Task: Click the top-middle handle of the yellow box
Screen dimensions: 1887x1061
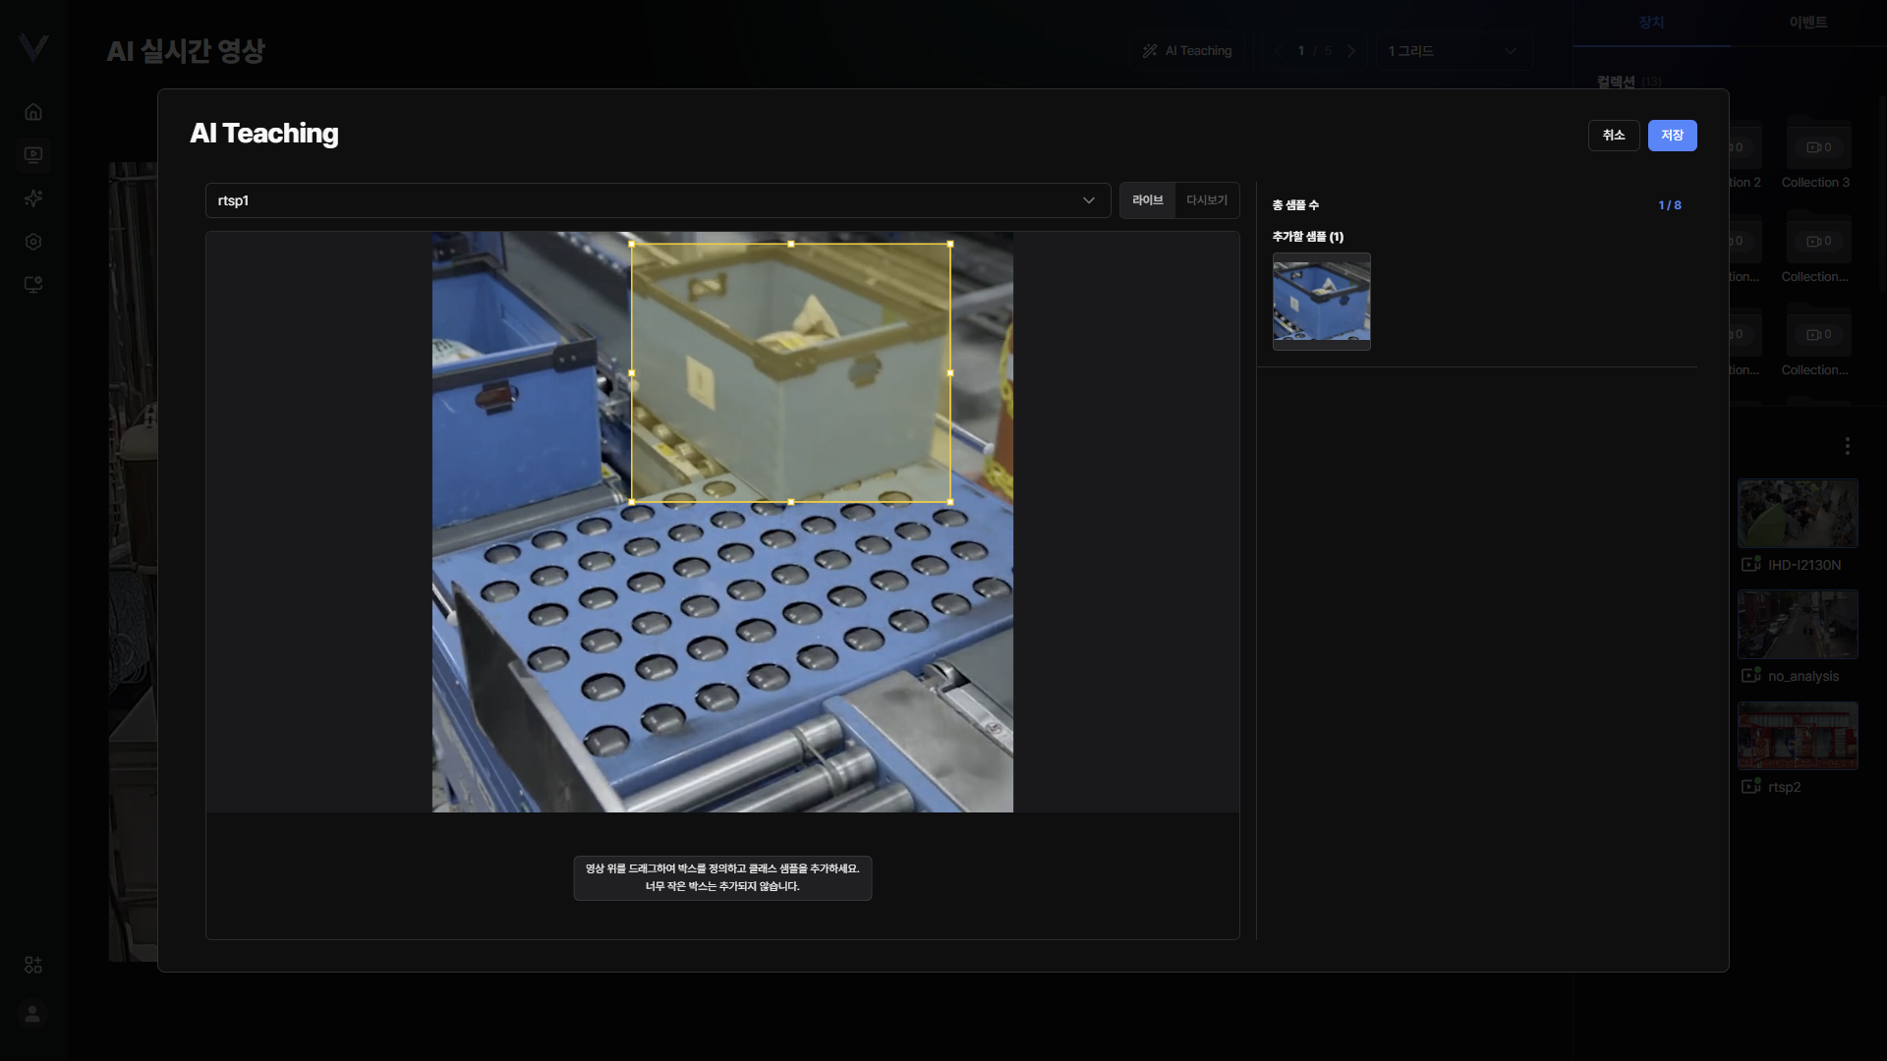Action: (x=791, y=244)
